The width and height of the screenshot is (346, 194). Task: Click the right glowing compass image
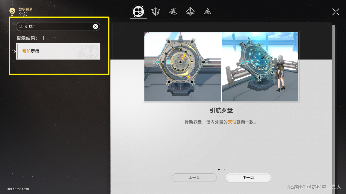tap(260, 67)
